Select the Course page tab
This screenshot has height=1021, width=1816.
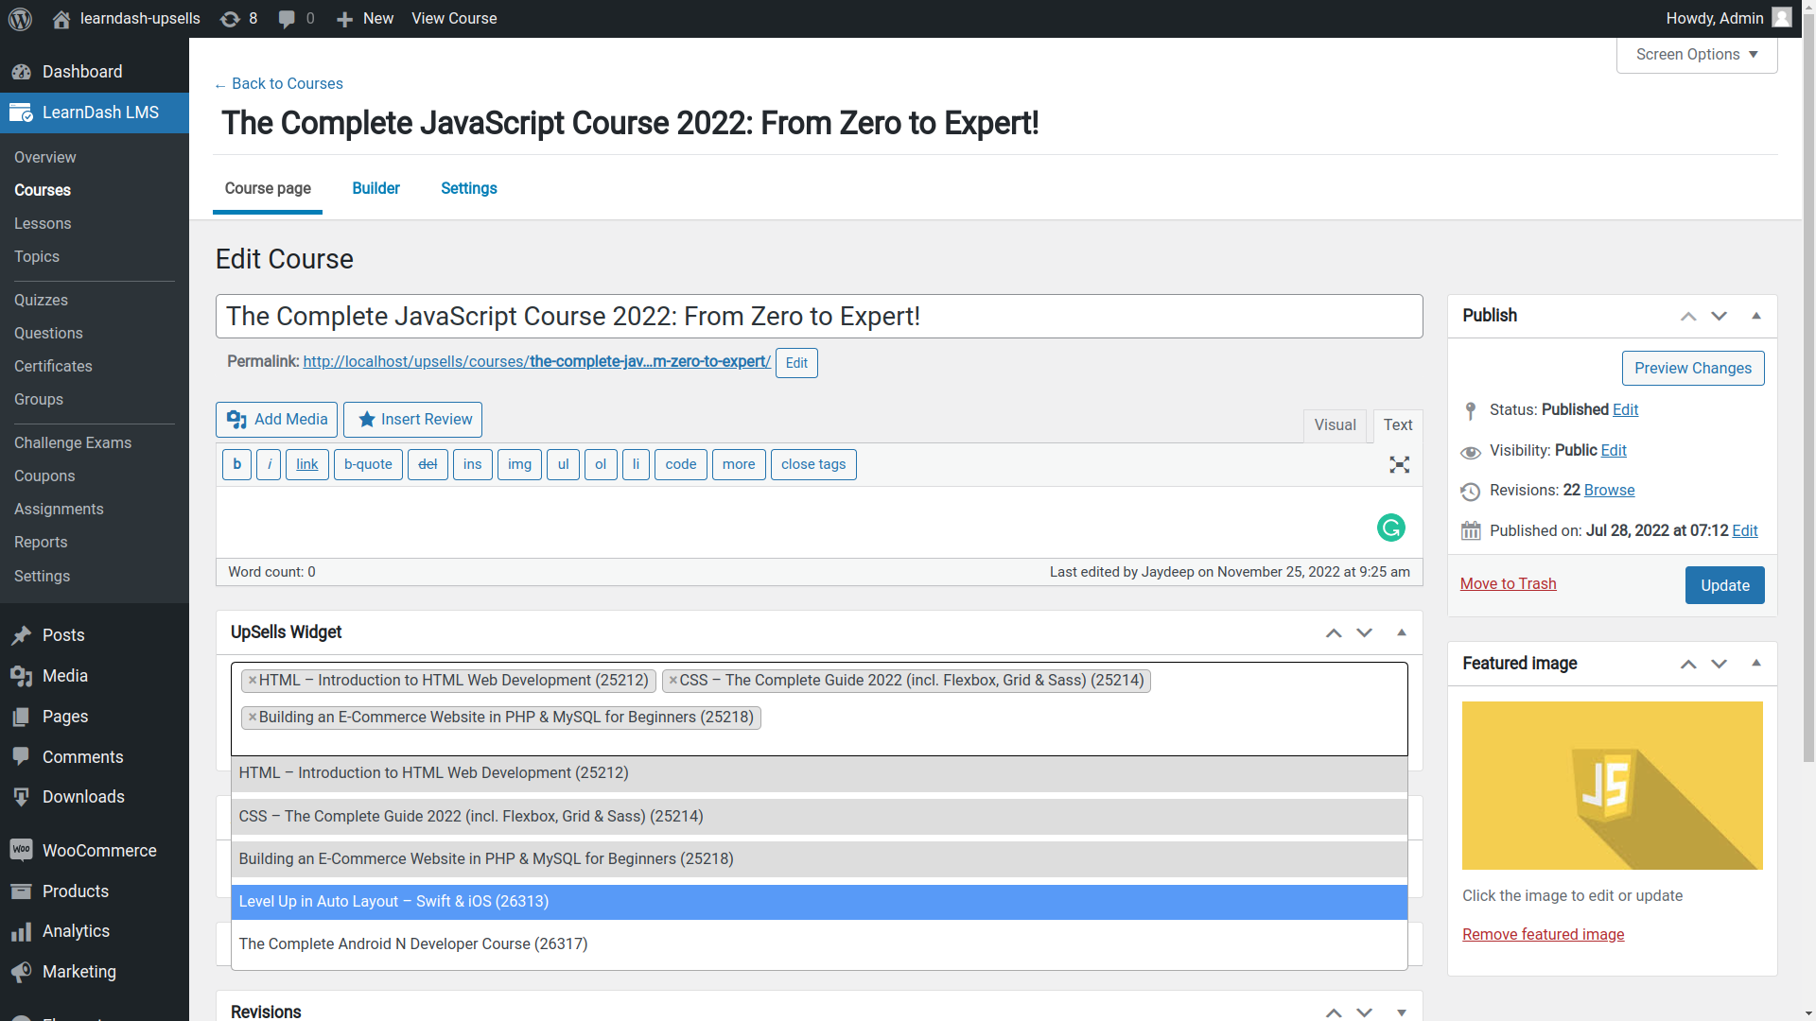pyautogui.click(x=268, y=189)
